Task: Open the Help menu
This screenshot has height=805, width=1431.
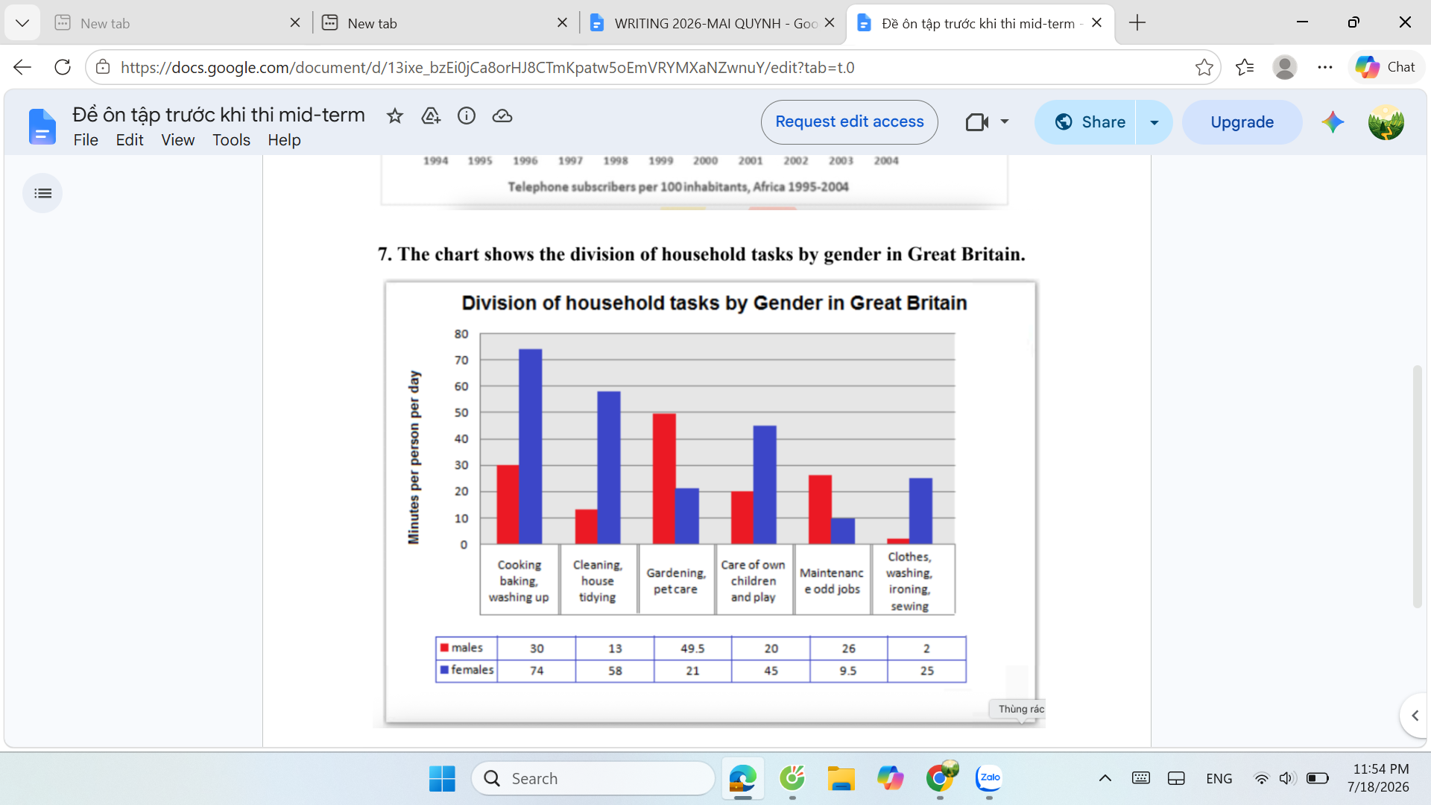Action: [284, 140]
